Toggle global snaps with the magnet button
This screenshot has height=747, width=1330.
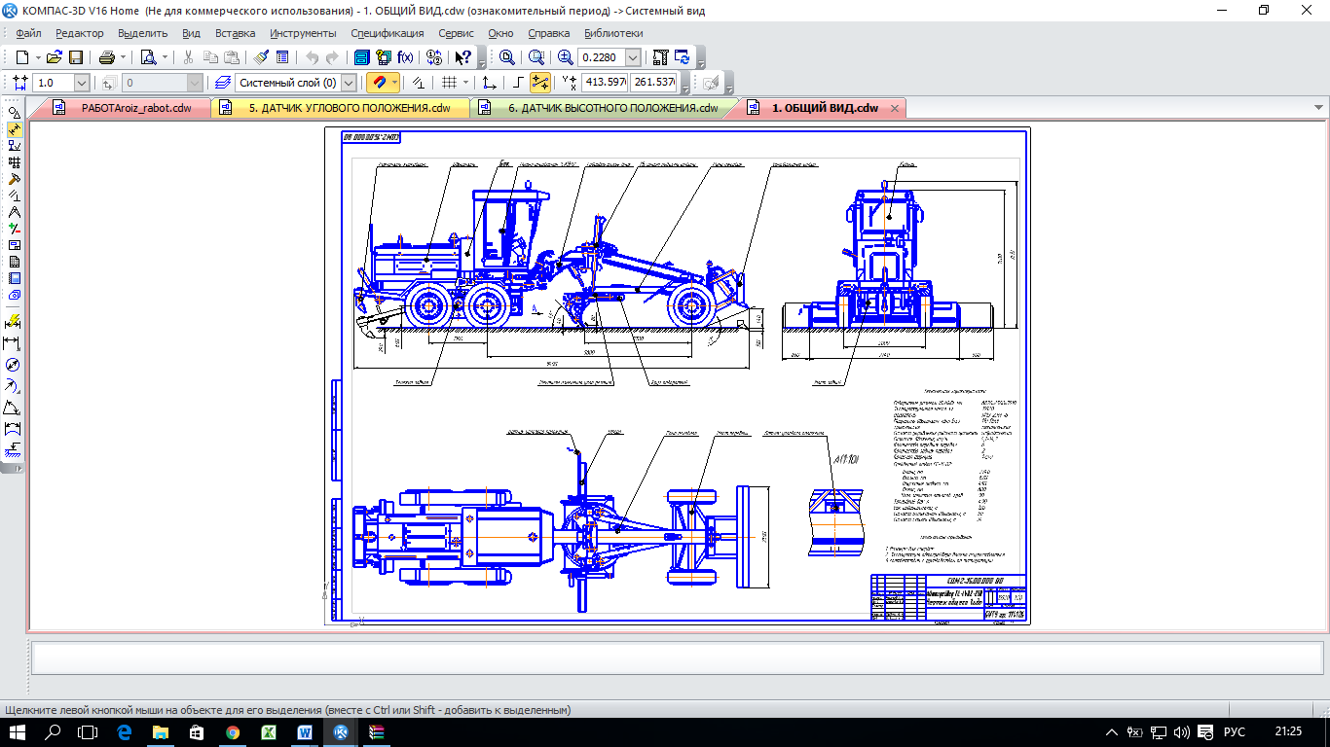pos(379,83)
